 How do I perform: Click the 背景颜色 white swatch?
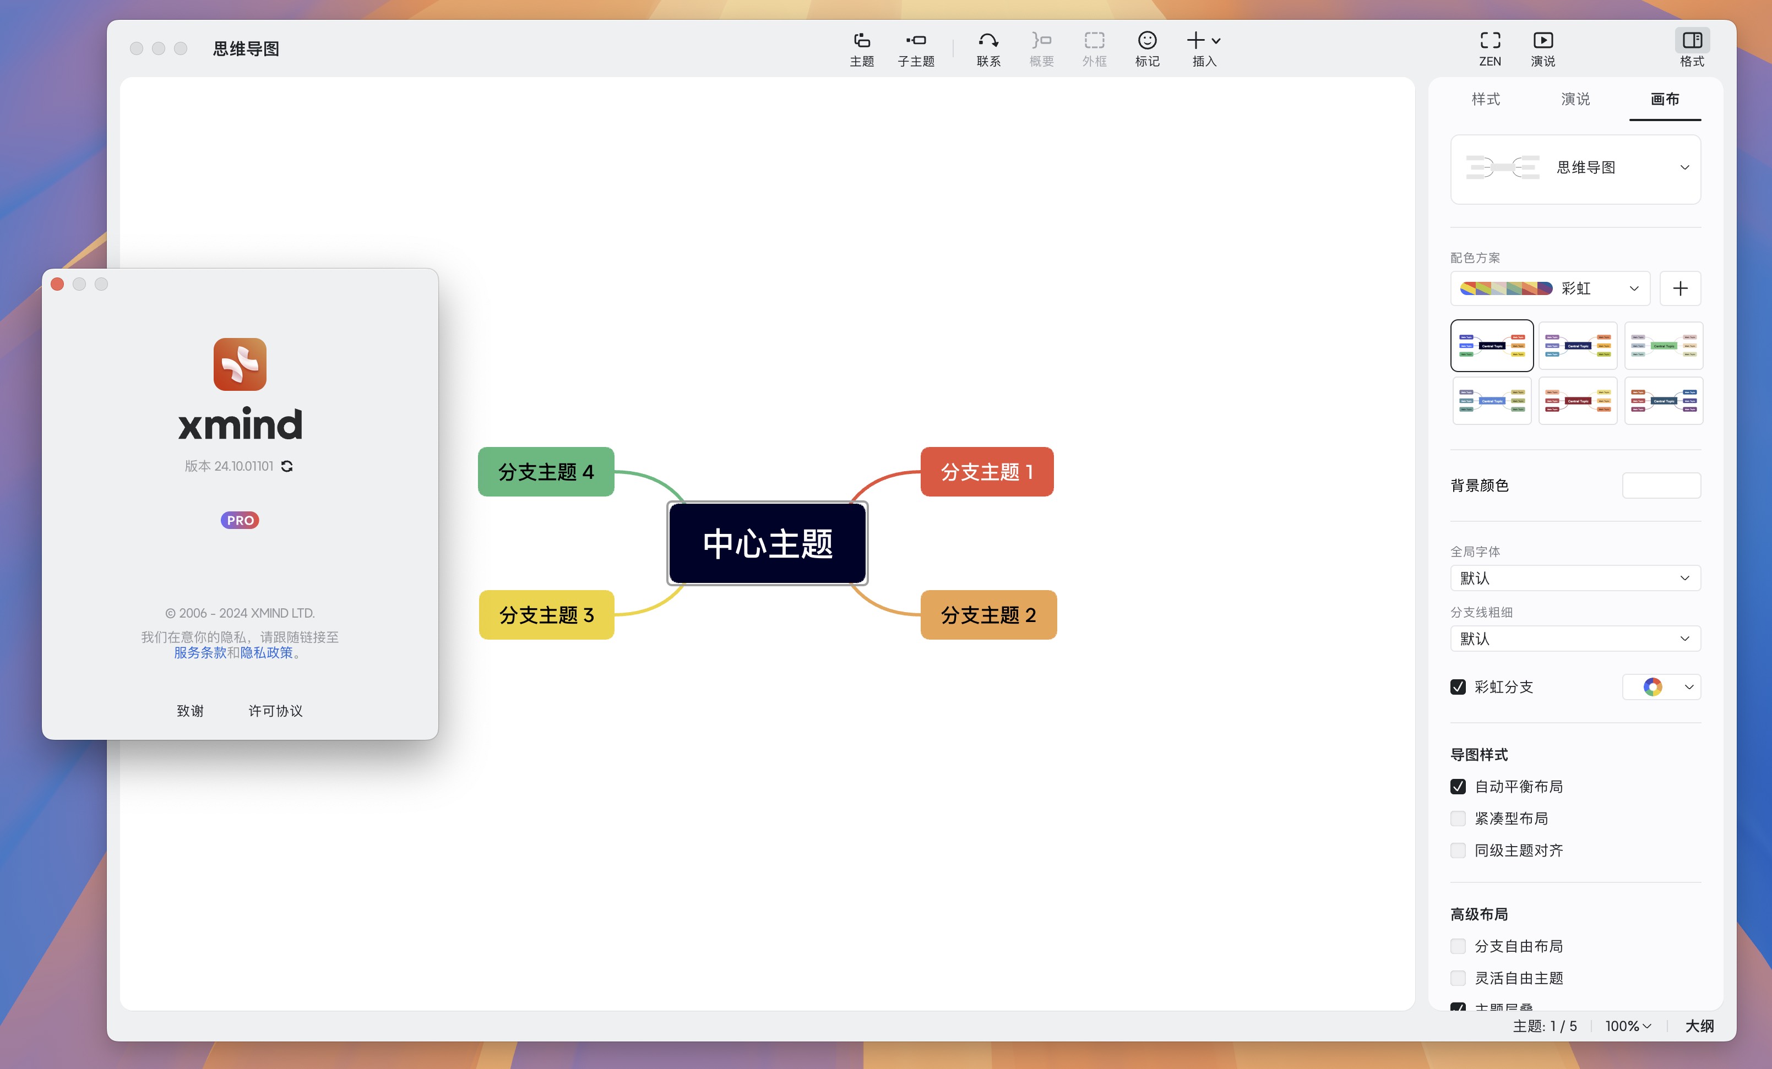point(1661,486)
